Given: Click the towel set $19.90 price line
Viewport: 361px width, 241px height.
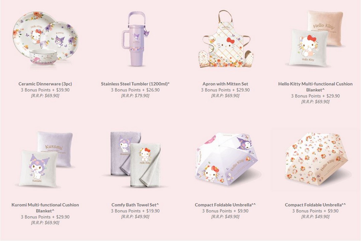Looking at the screenshot, I should [135, 211].
